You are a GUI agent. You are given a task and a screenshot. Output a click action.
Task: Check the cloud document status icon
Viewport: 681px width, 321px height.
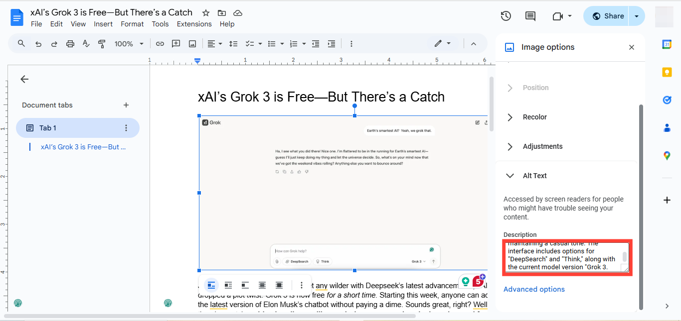[238, 13]
